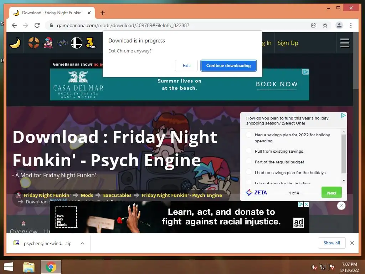Viewport: 365px width, 274px height.
Task: Bookmark this tab with the star icon
Action: tap(325, 25)
